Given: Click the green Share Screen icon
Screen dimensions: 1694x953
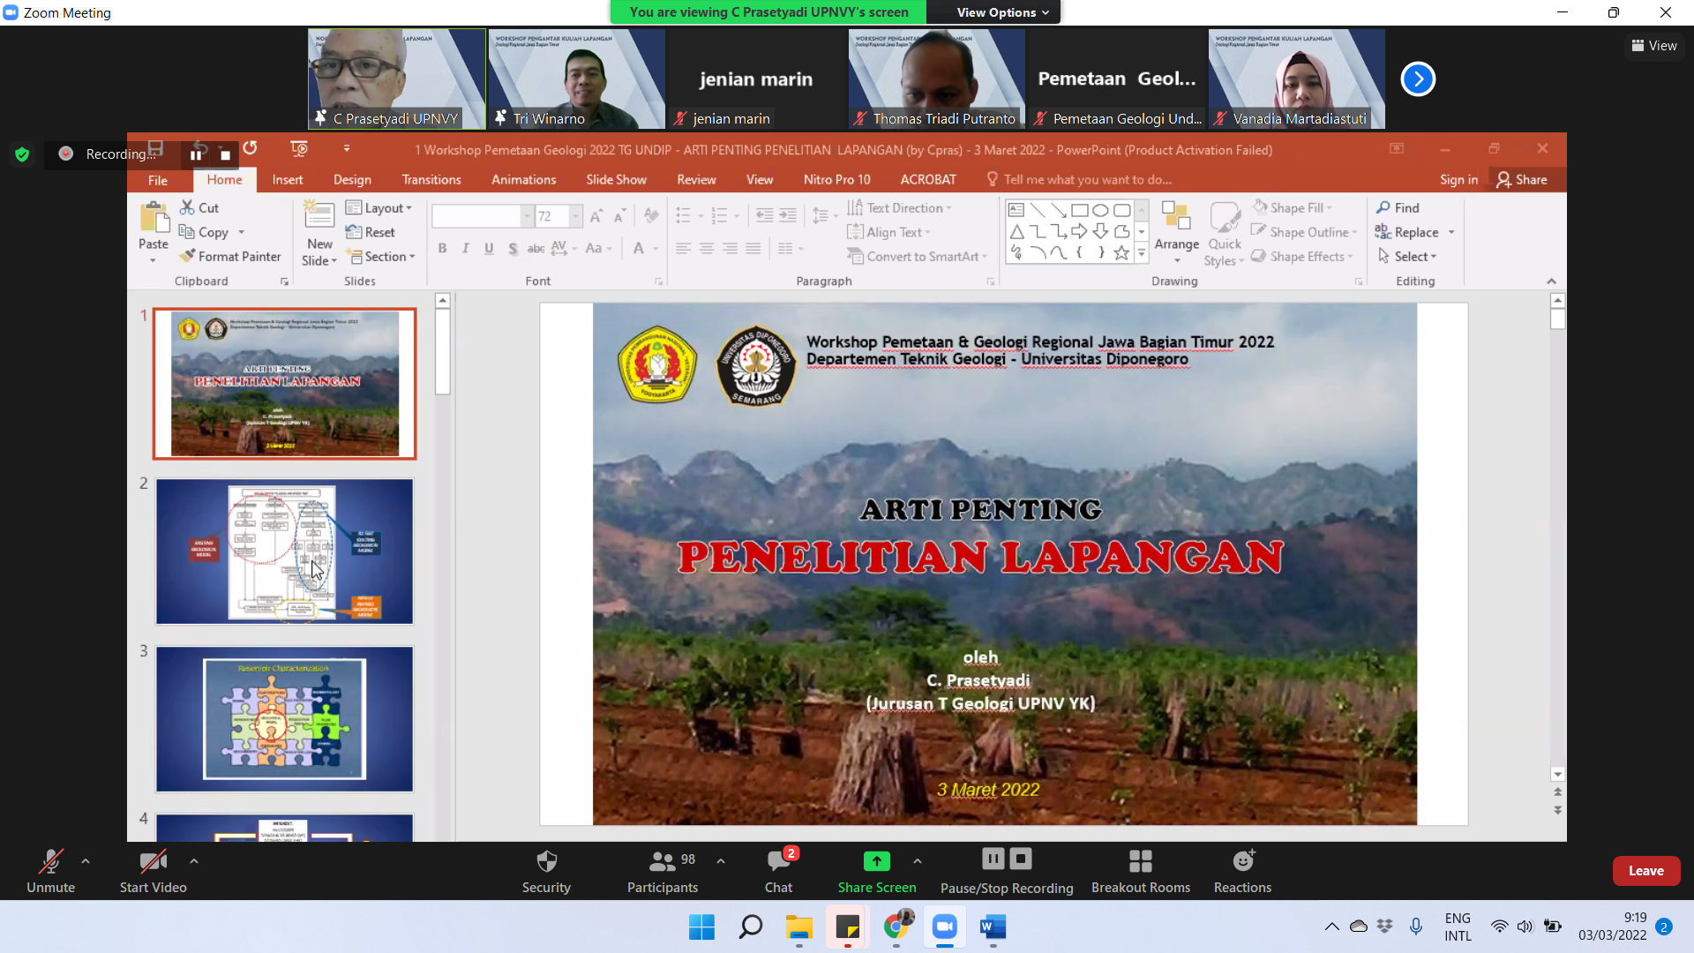Looking at the screenshot, I should [x=876, y=861].
